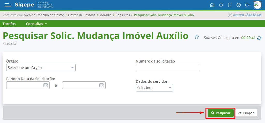
Task: Focus the start date input field
Action: pyautogui.click(x=28, y=85)
